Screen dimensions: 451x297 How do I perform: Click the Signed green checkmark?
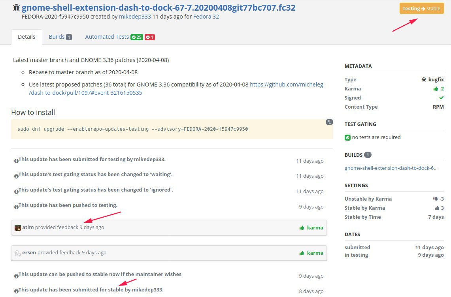pos(442,98)
